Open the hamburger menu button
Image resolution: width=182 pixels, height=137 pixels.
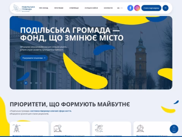click(165, 8)
